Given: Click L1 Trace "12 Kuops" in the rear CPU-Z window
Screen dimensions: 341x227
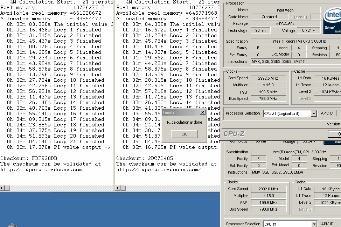Looking at the screenshot, I should 328,196.
